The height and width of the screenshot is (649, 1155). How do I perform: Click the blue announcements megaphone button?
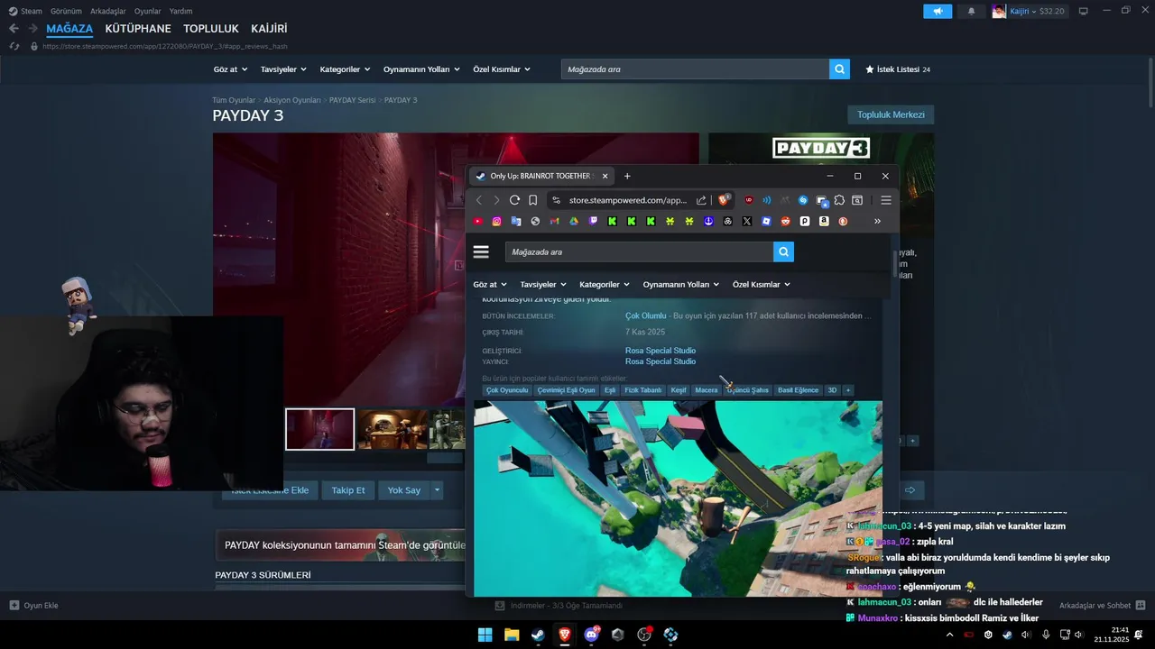coord(938,11)
